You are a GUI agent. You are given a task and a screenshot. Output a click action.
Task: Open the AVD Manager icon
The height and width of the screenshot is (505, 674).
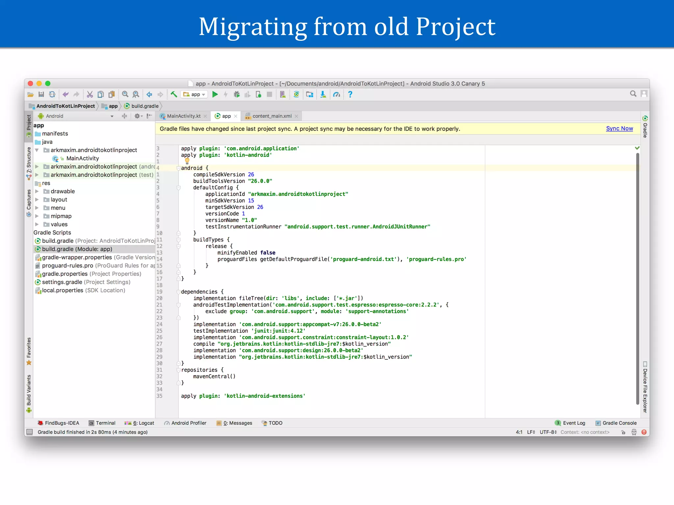click(283, 95)
